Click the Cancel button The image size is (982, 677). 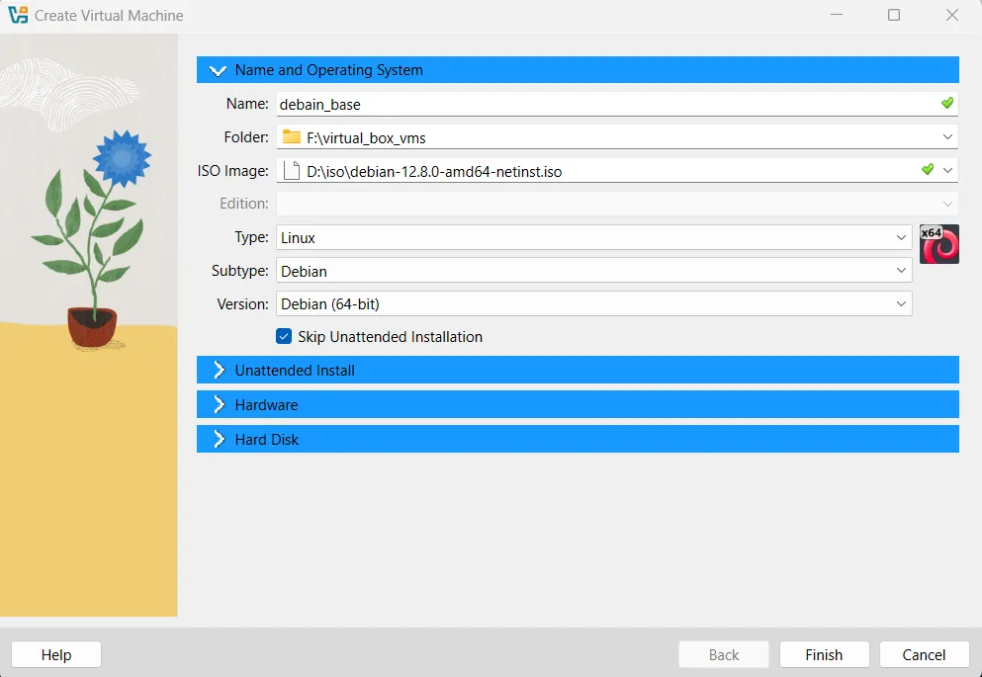(x=924, y=654)
